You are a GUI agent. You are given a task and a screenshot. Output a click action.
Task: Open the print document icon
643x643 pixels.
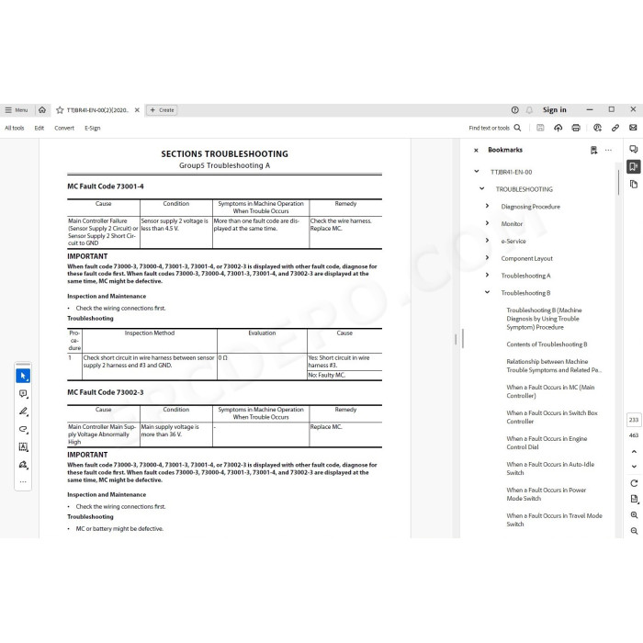tap(576, 128)
